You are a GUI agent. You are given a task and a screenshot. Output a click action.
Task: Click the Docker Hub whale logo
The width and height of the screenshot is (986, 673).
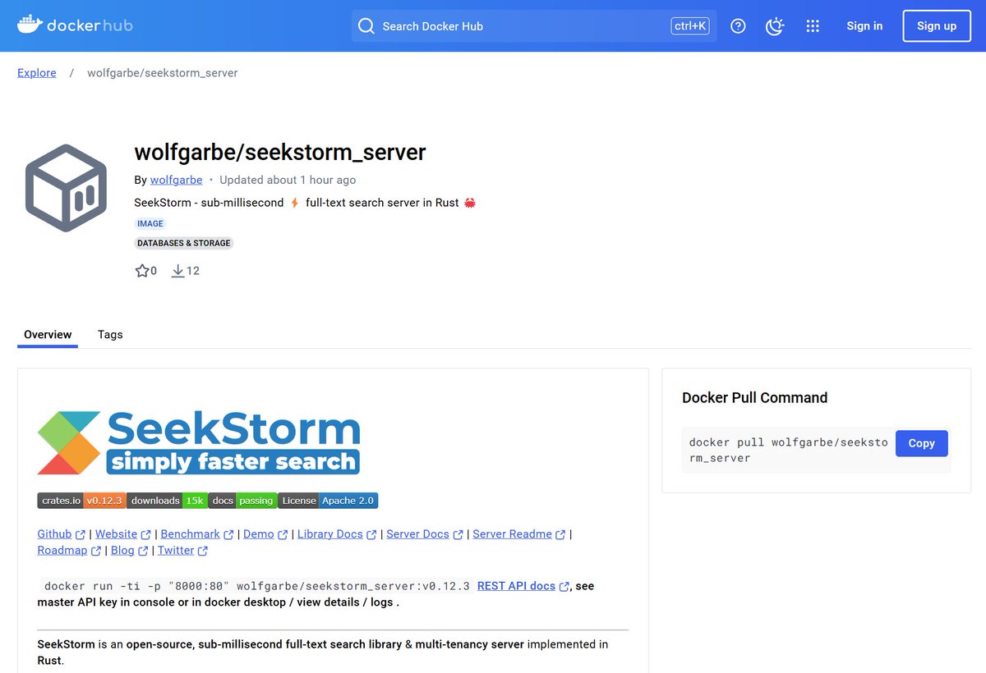tap(29, 25)
